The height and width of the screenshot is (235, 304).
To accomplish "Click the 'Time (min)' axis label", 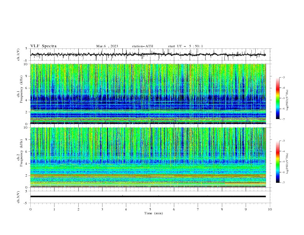I will click(154, 213).
